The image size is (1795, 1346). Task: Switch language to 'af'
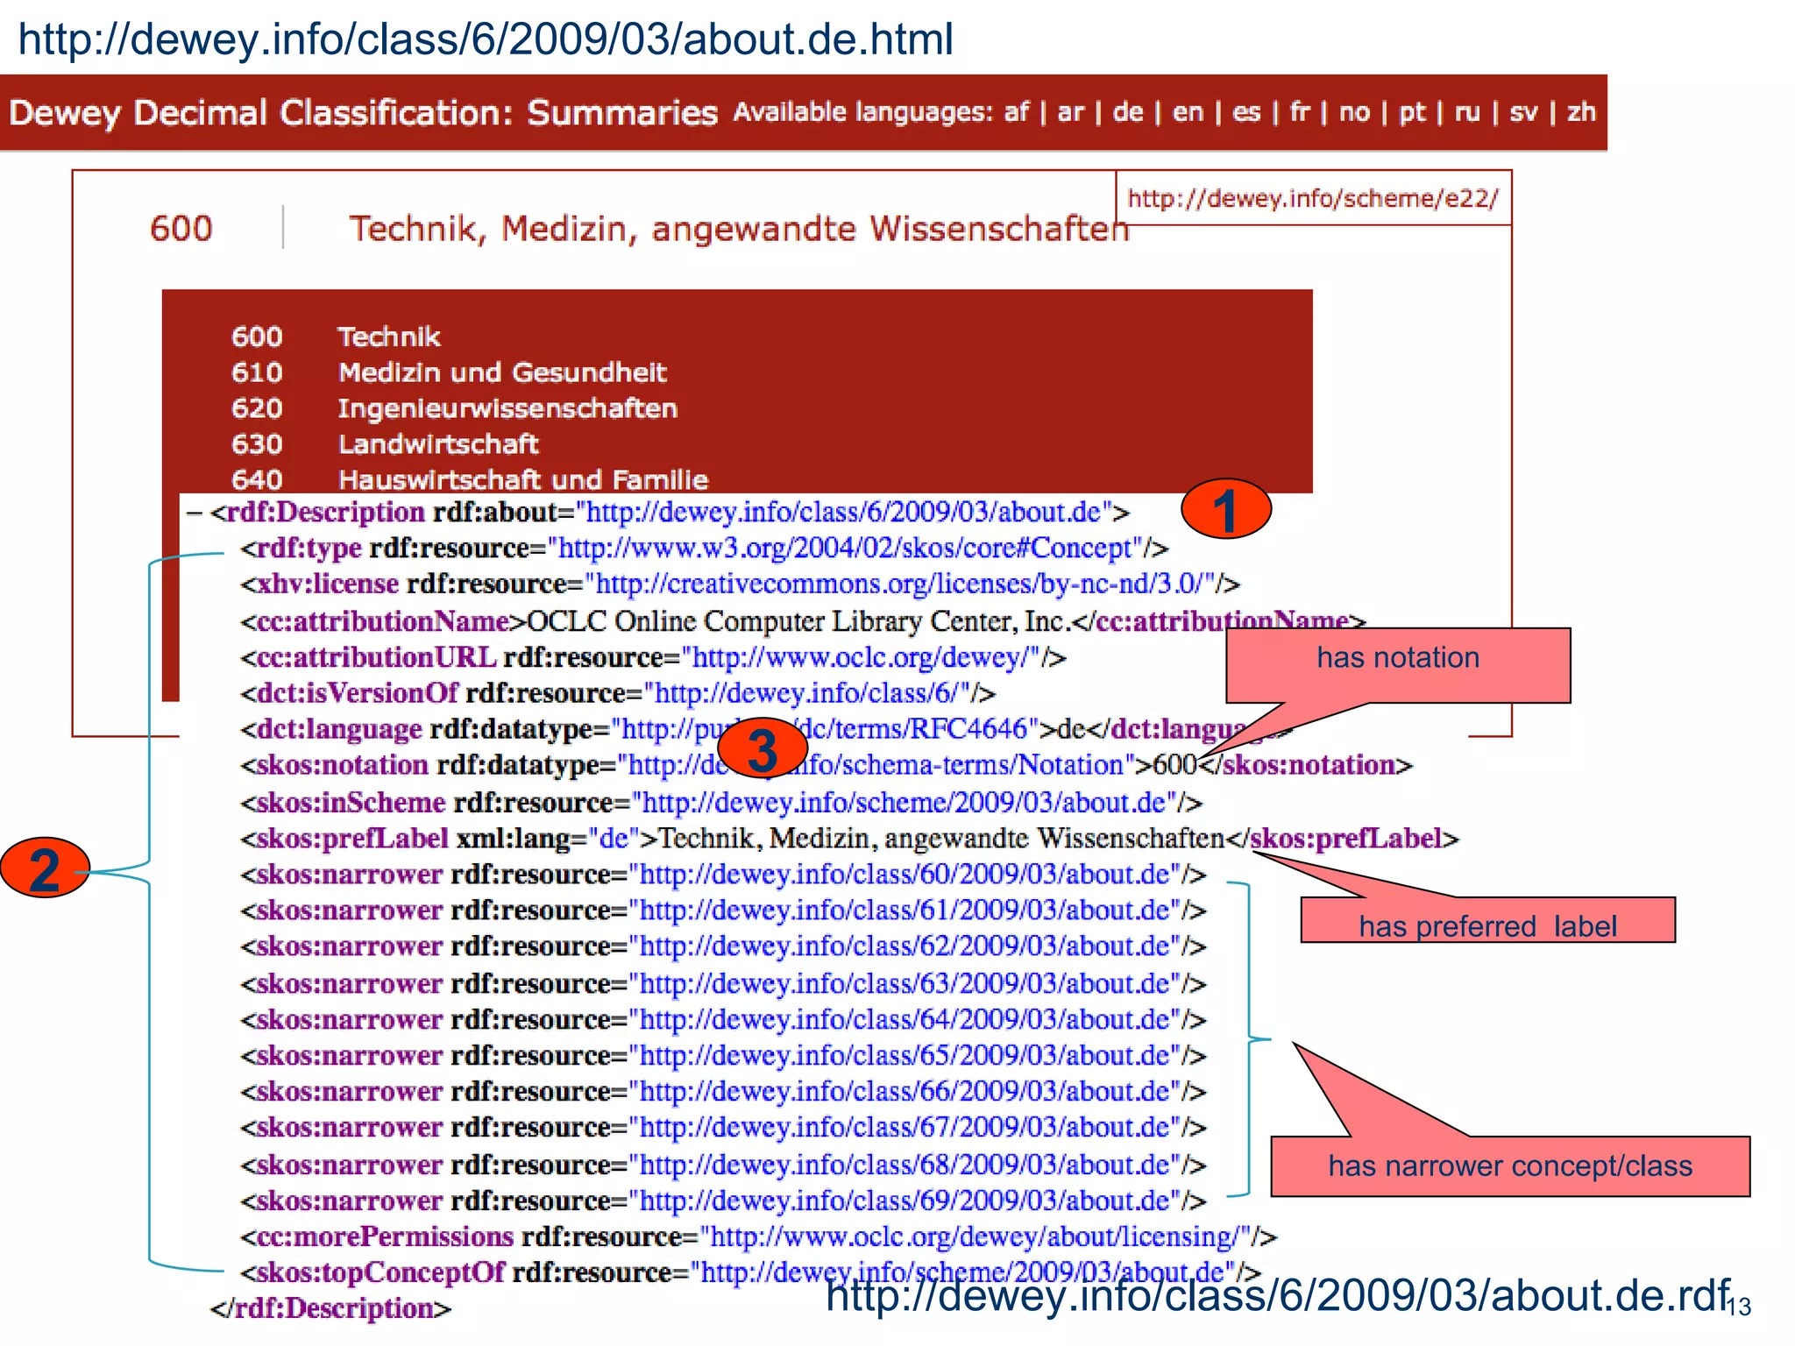pyautogui.click(x=1016, y=113)
